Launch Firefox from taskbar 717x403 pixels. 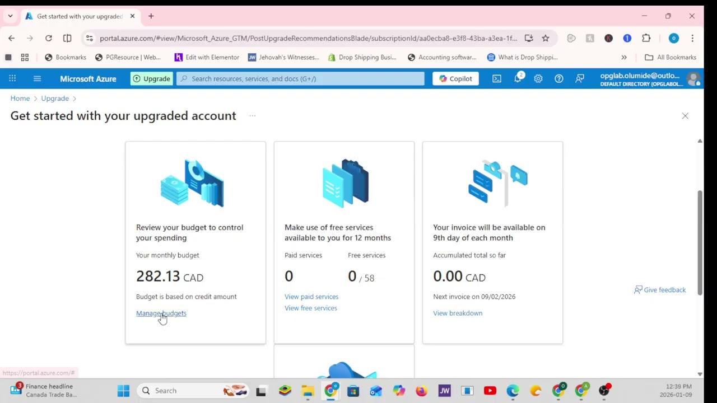coord(421,391)
